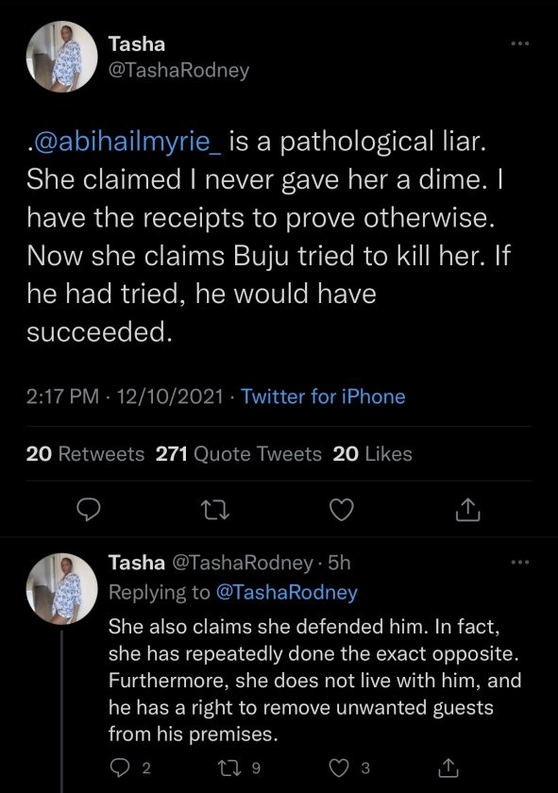Viewport: 558px width, 793px height.
Task: Open reply tweet's three-dot more menu
Action: click(x=520, y=562)
